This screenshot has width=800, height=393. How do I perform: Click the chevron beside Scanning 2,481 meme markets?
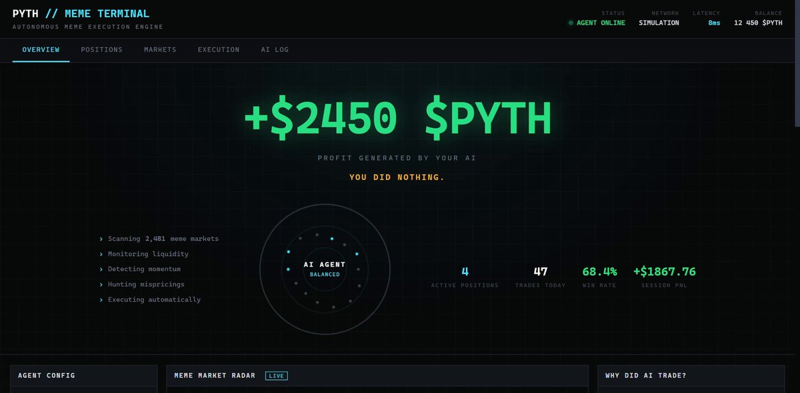(101, 238)
